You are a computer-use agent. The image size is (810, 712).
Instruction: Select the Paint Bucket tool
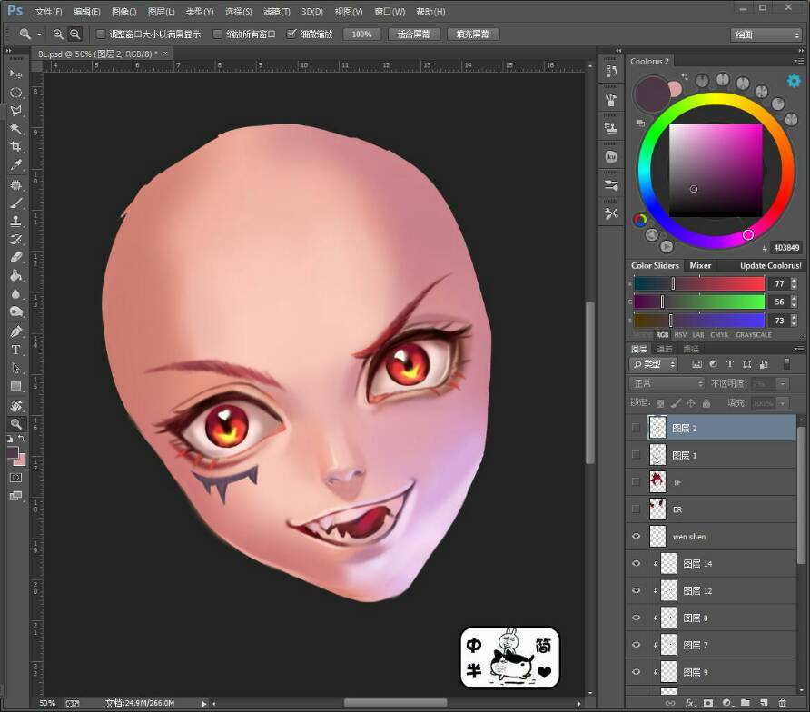[x=16, y=275]
